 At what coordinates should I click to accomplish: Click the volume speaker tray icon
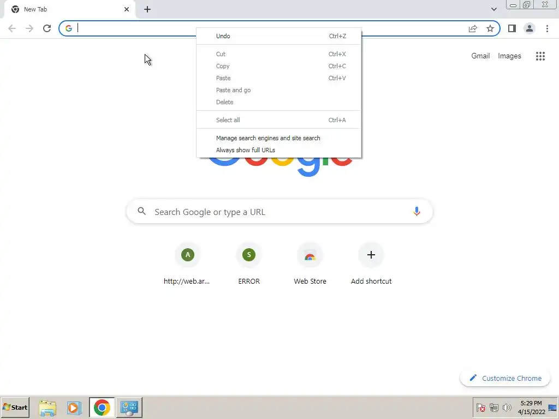point(507,408)
